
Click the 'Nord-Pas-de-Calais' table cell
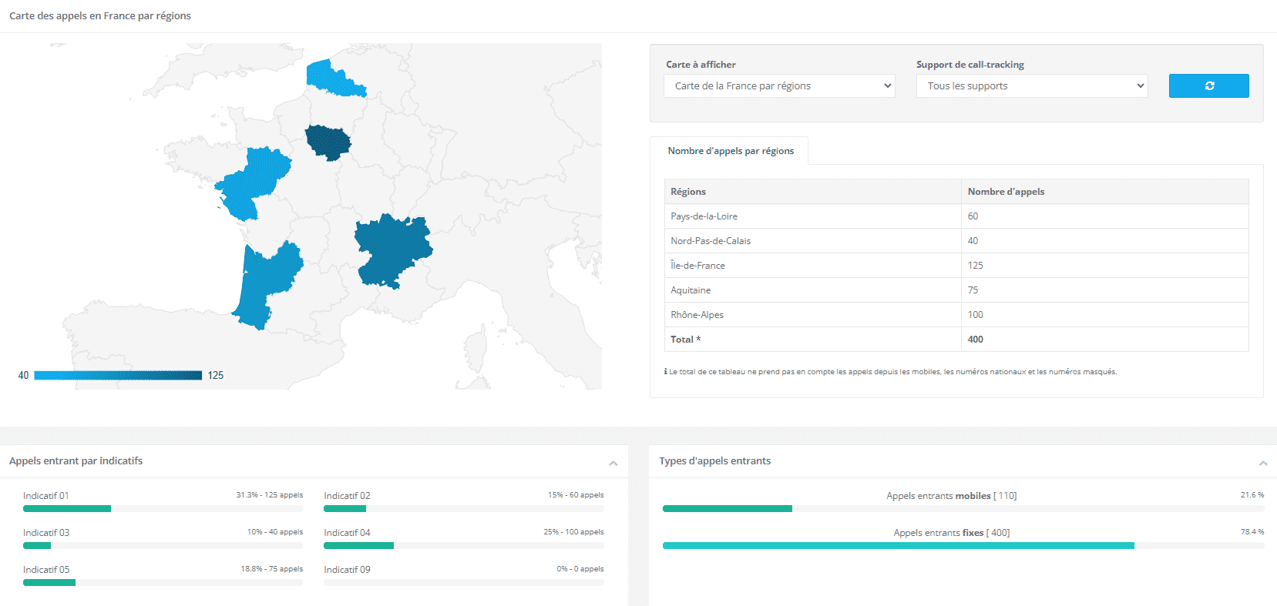coord(813,241)
